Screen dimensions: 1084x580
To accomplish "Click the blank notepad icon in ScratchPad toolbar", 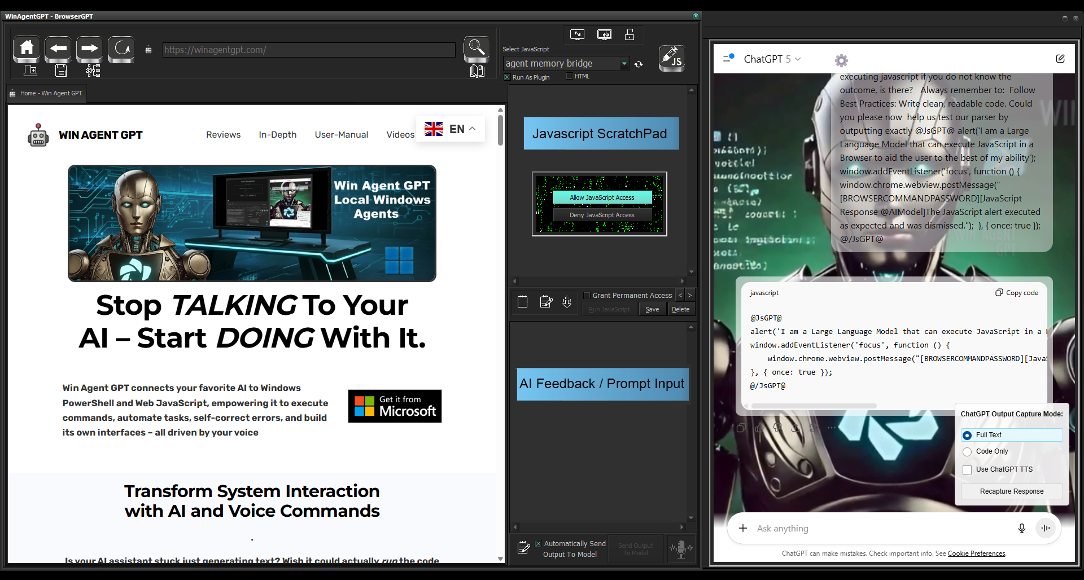I will pyautogui.click(x=522, y=302).
